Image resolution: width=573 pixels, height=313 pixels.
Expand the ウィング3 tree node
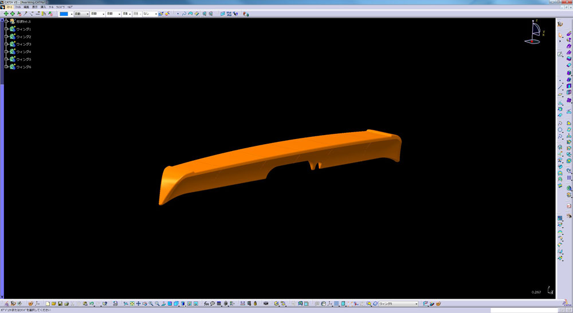(x=6, y=44)
